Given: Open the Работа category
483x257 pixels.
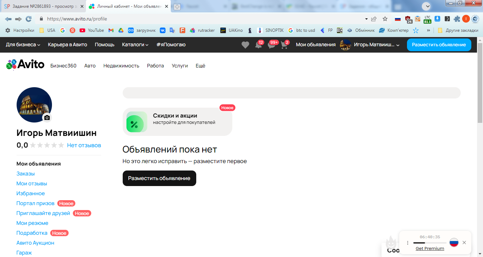Looking at the screenshot, I should click(x=156, y=66).
